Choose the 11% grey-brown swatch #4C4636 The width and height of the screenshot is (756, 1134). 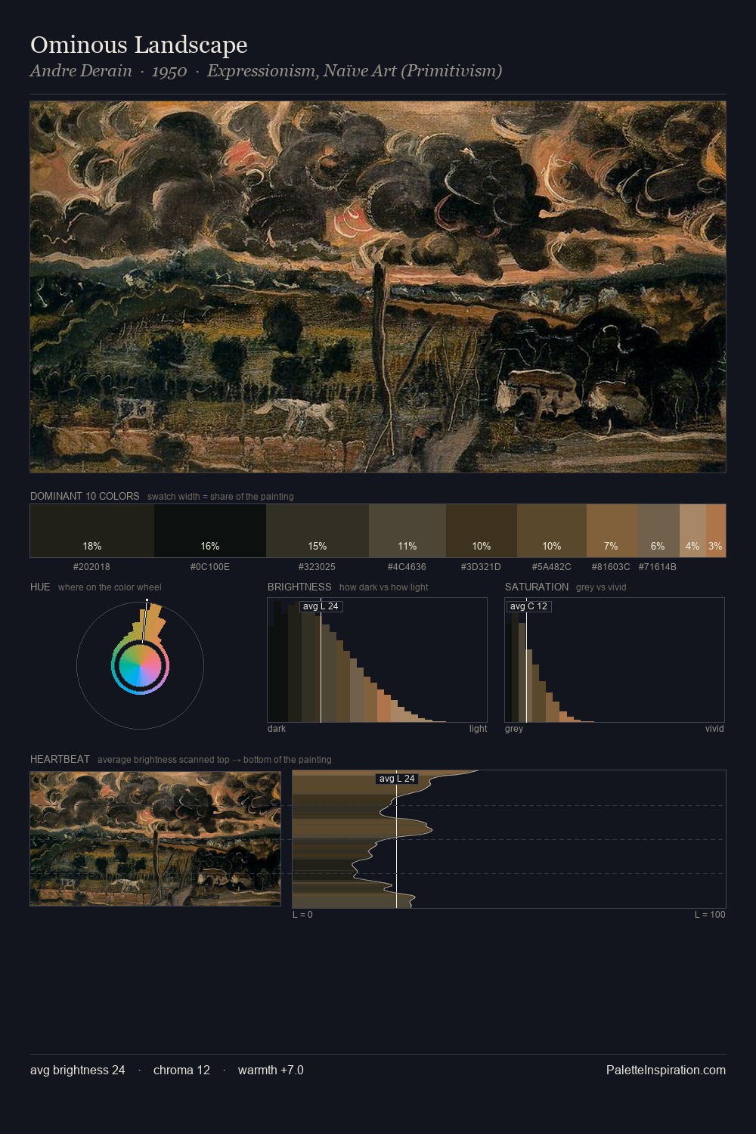point(407,531)
